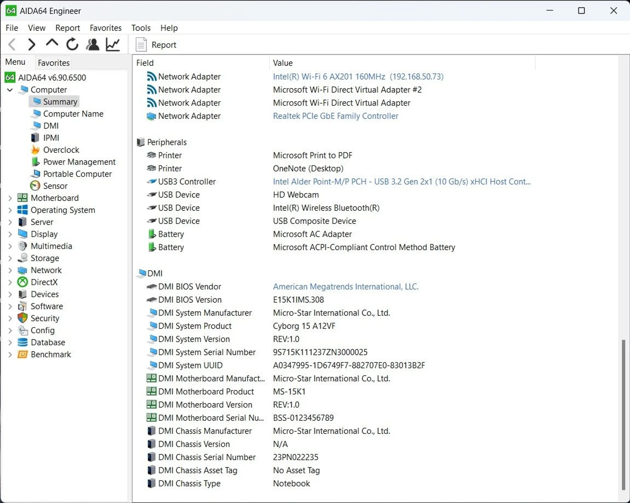Expand the Motherboard node chevron
Screen dimensions: 630x503
[x=10, y=198]
